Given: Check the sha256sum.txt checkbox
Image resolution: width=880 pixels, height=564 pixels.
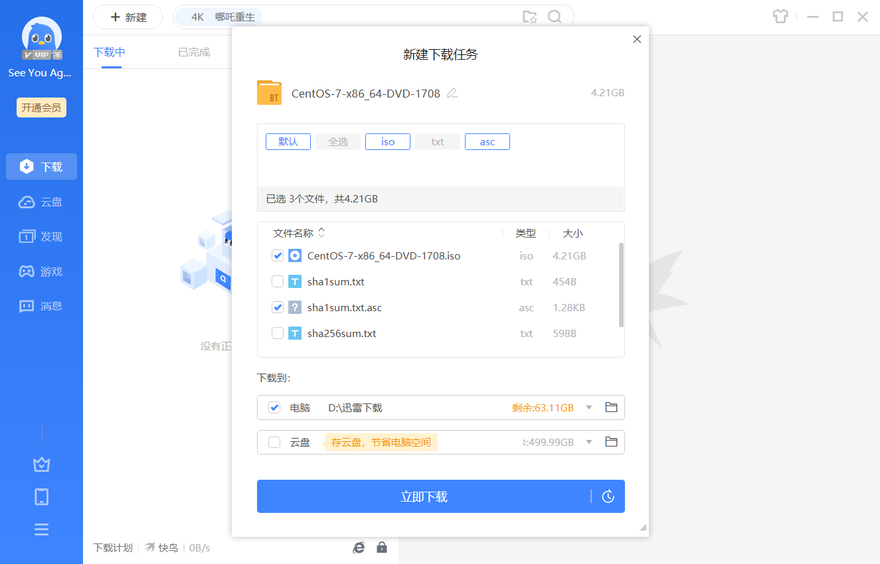Looking at the screenshot, I should tap(278, 333).
